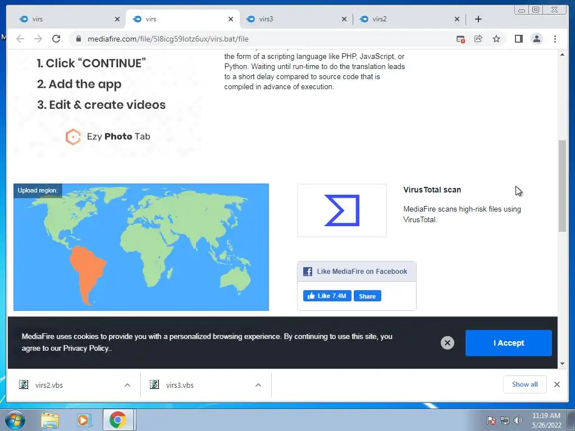Close the 'virs2' tab
Image resolution: width=575 pixels, height=431 pixels.
click(x=457, y=19)
